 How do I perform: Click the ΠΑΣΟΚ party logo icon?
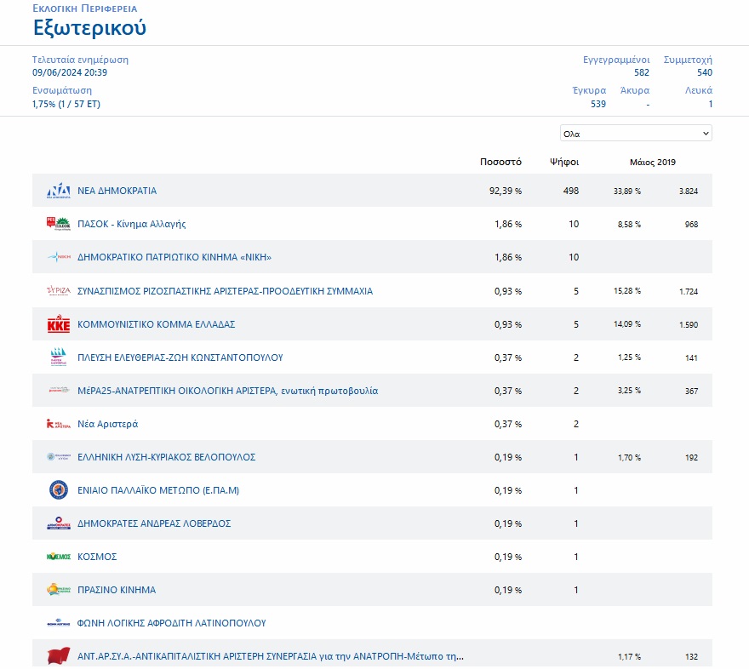tap(58, 224)
